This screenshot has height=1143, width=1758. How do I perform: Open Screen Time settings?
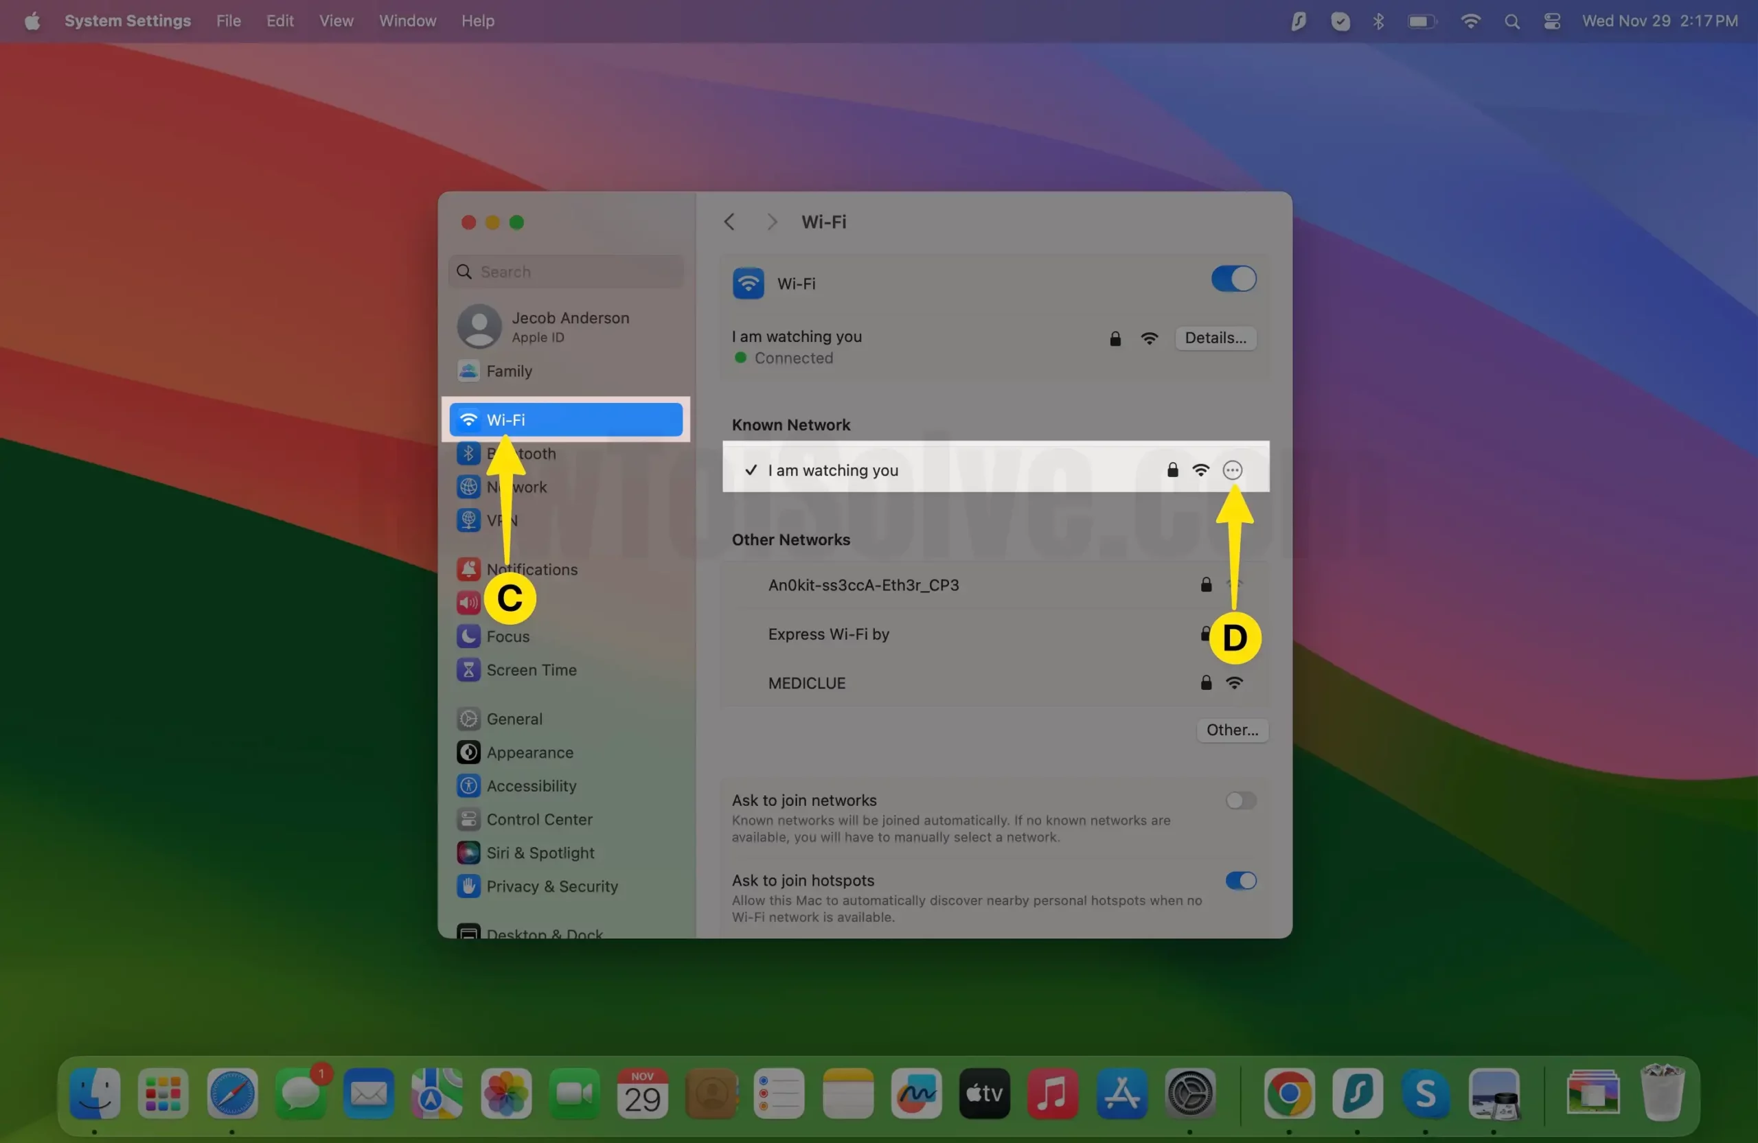coord(530,670)
